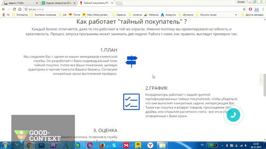Click the page vertical scrollbar thumb

point(265,85)
